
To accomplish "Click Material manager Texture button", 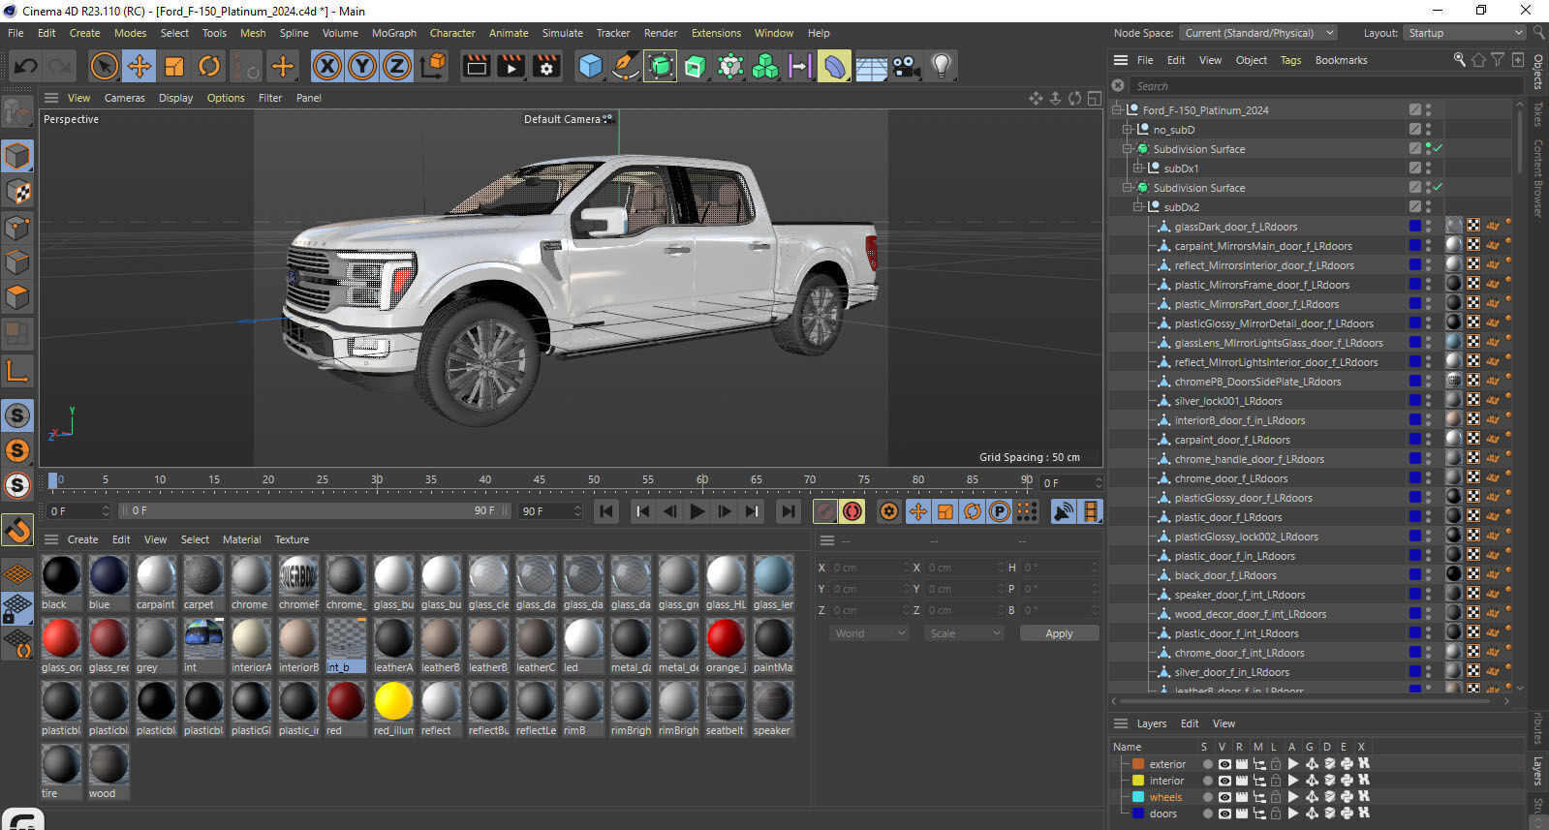I will [292, 539].
